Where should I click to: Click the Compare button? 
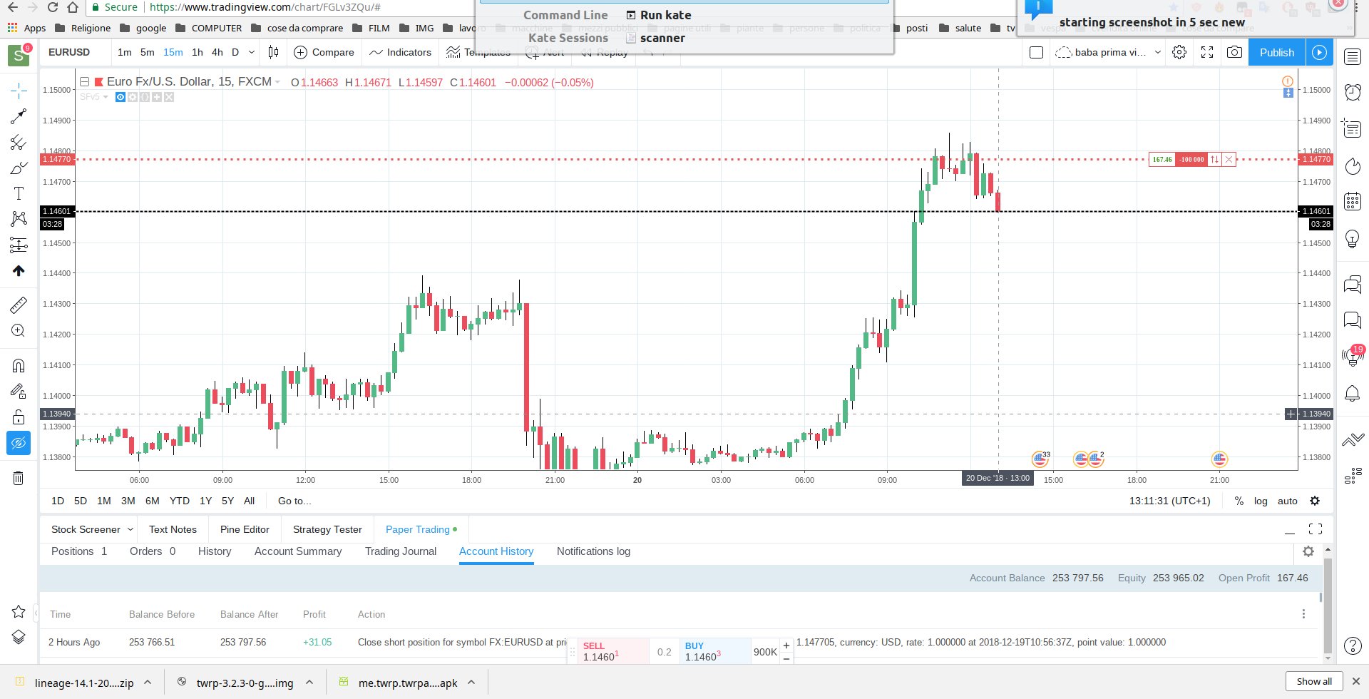pyautogui.click(x=324, y=52)
